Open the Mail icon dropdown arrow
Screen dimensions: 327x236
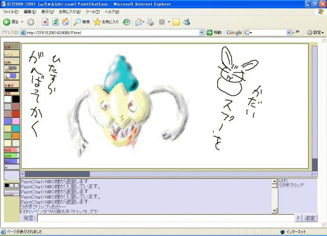click(144, 22)
